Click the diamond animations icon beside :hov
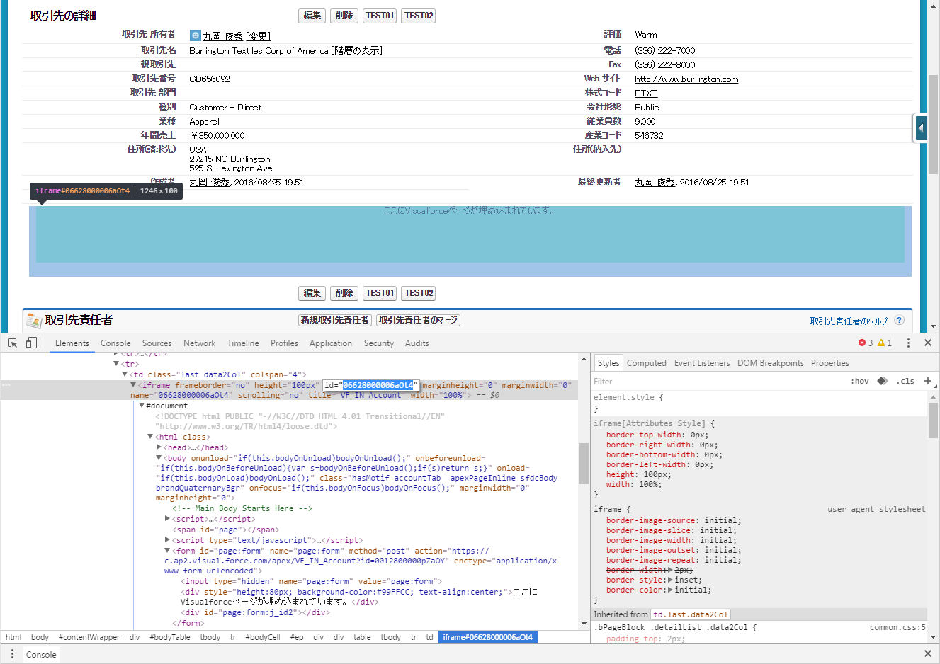This screenshot has height=664, width=940. 883,381
